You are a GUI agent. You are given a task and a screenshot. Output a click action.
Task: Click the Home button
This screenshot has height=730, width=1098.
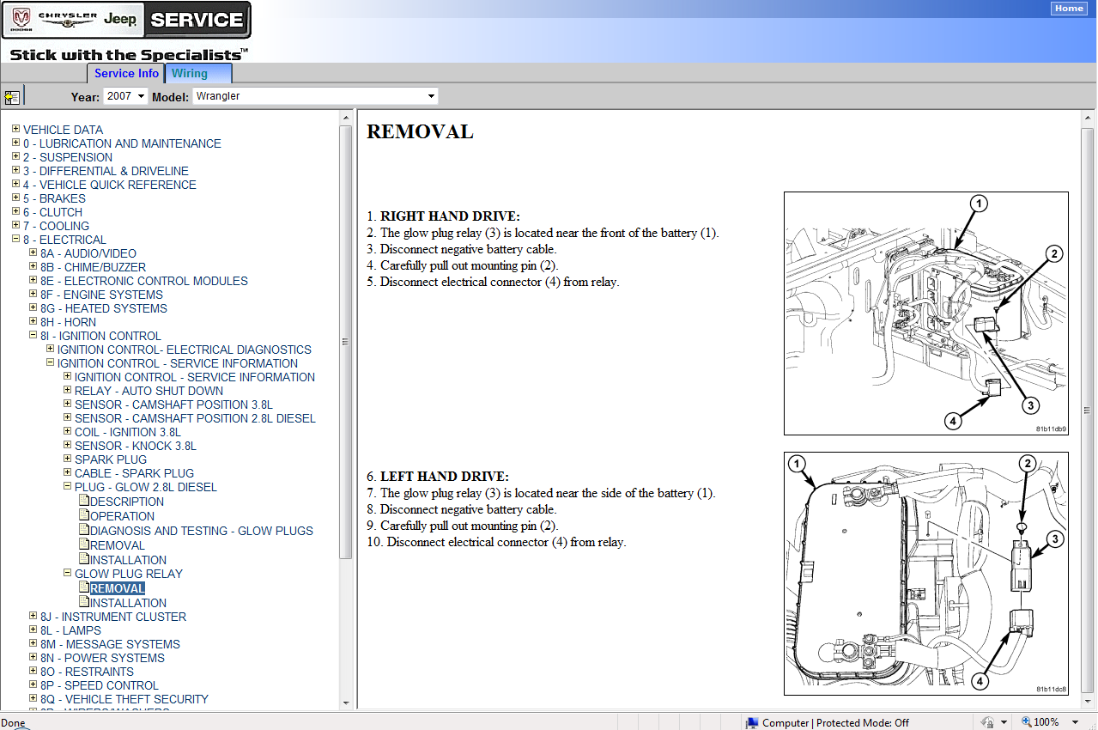coord(1069,9)
